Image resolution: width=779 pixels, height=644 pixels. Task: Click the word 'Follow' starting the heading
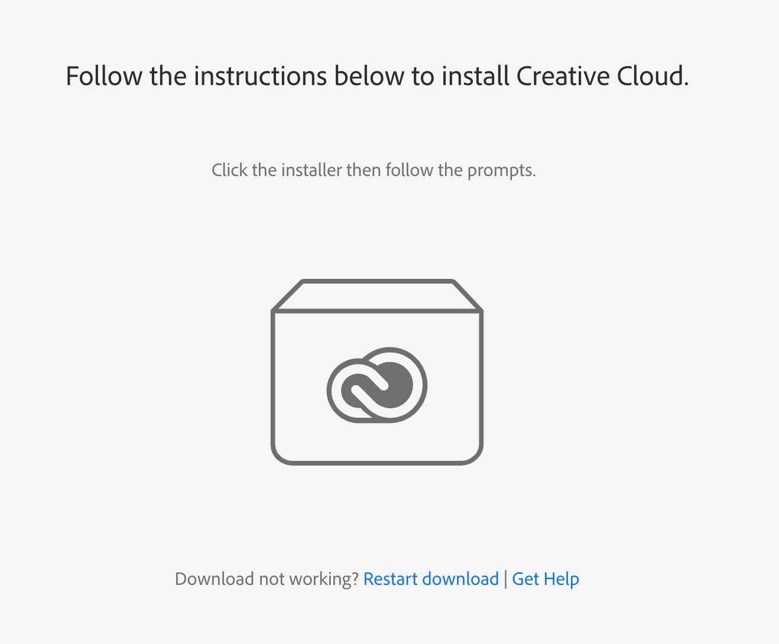point(104,76)
